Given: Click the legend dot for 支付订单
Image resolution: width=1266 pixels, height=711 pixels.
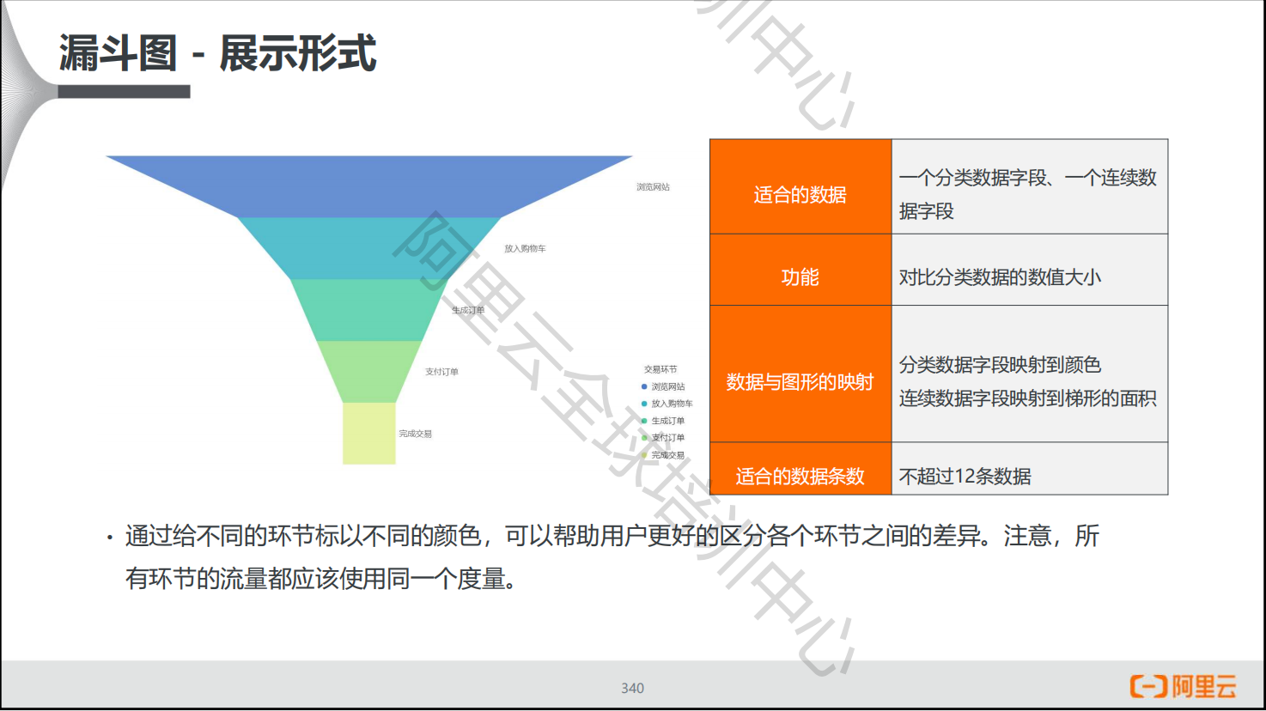Looking at the screenshot, I should (x=644, y=438).
